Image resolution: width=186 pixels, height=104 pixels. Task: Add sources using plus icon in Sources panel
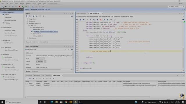tap(37, 16)
